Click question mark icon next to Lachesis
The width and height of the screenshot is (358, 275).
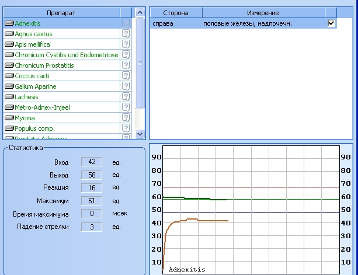point(125,97)
